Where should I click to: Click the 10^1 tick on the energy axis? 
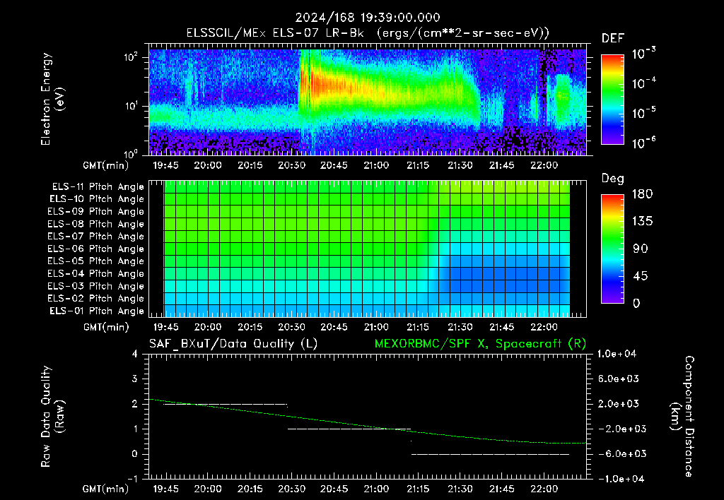tap(131, 106)
